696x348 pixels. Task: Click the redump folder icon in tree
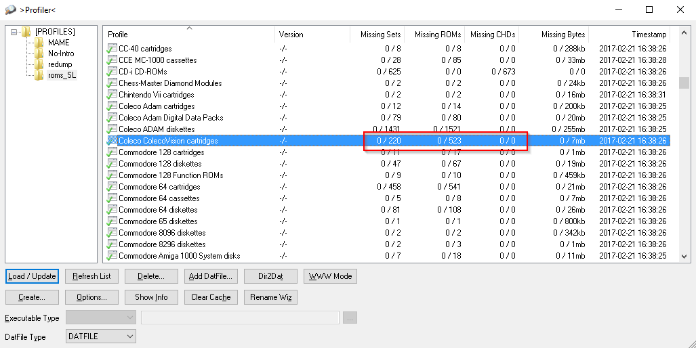tap(39, 64)
